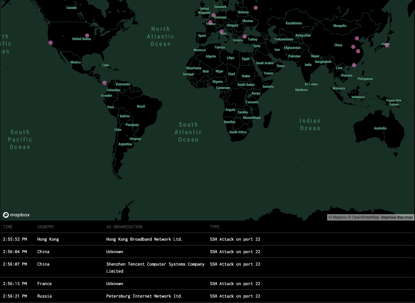Select the pink marker over Russia

[256, 8]
